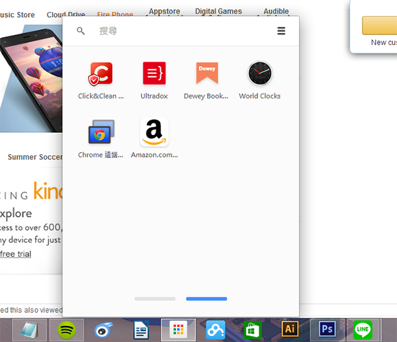Open the blue cloud app in taskbar
Screen dimensions: 397x342
pyautogui.click(x=216, y=330)
